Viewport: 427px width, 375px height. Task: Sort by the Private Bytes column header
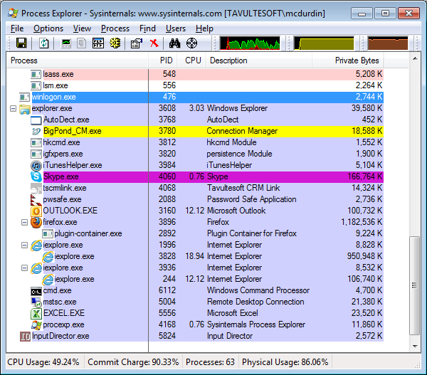348,60
